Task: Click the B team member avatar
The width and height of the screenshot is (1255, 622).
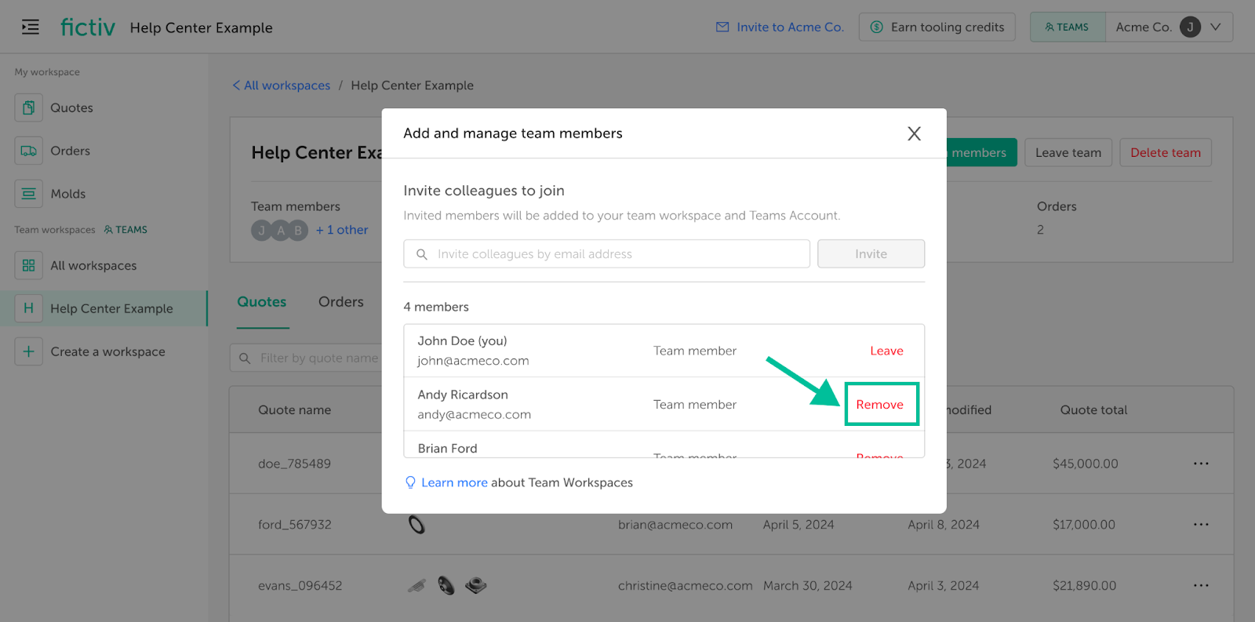Action: click(298, 230)
